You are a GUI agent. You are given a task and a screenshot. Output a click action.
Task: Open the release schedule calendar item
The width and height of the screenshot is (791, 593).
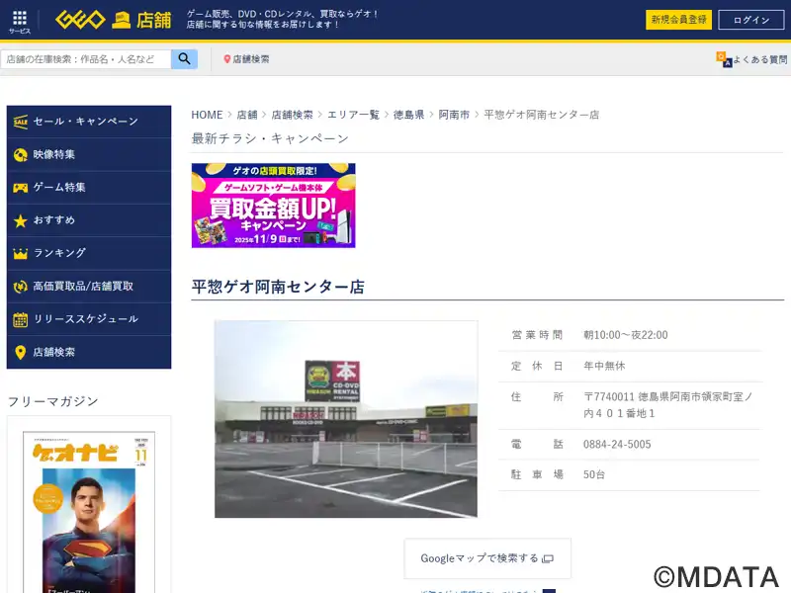[x=88, y=319]
